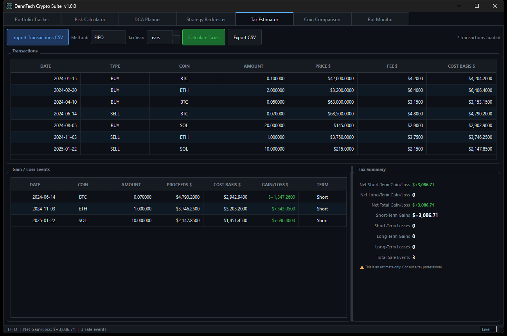Click the DennTech Crypto Suite app icon
Viewport: 507px width, 336px height.
click(x=9, y=6)
